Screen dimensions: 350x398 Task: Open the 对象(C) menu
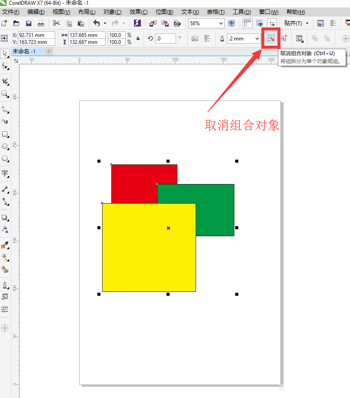pos(113,12)
